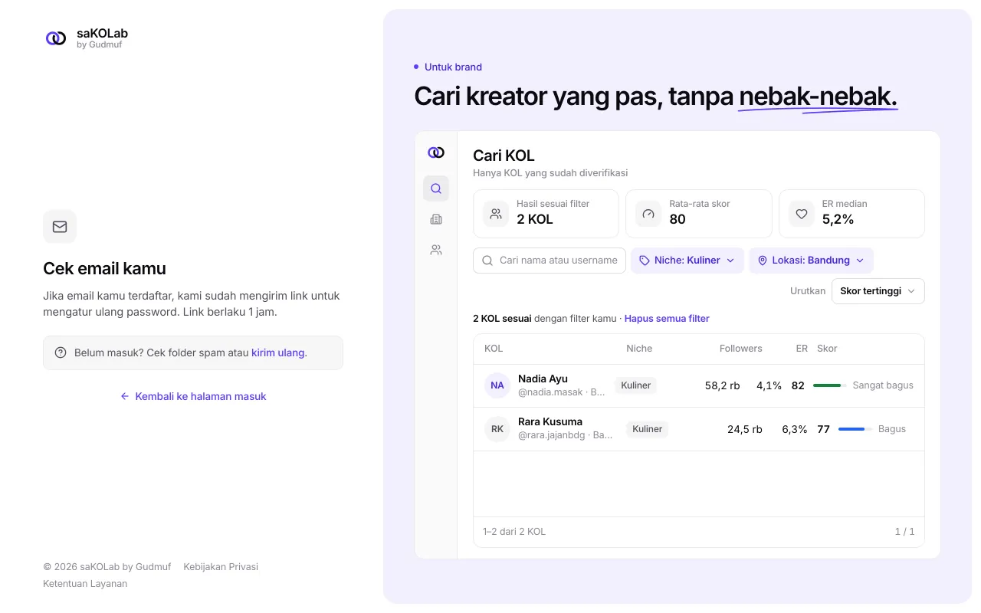This screenshot has height=613, width=981.
Task: Click the envelope mail icon
Action: point(60,227)
